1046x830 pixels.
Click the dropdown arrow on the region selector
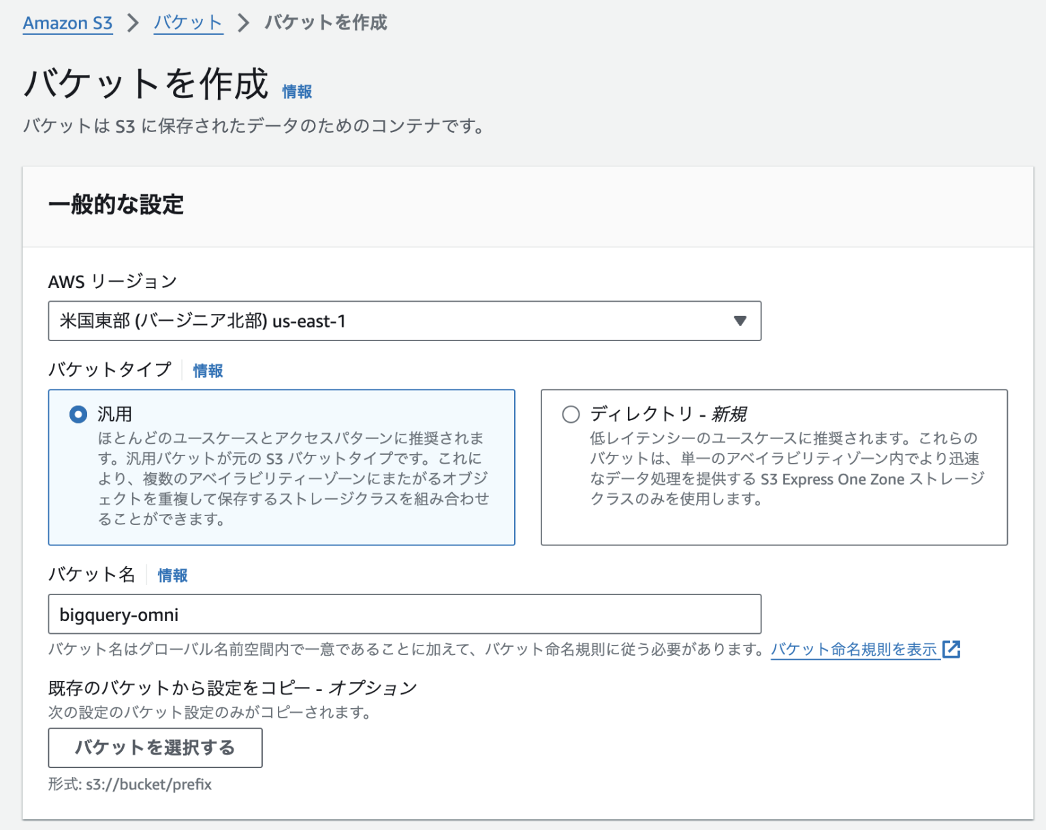740,321
